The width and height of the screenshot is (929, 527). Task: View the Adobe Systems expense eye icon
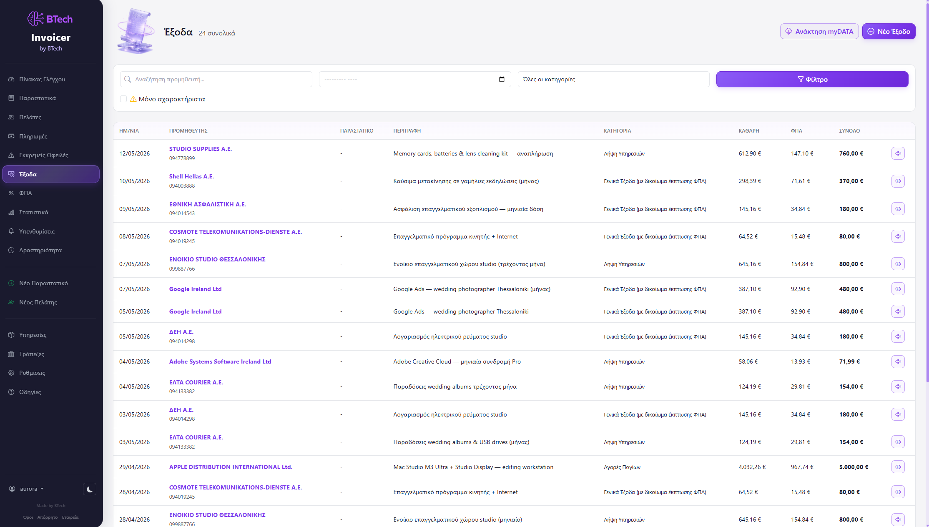[898, 361]
